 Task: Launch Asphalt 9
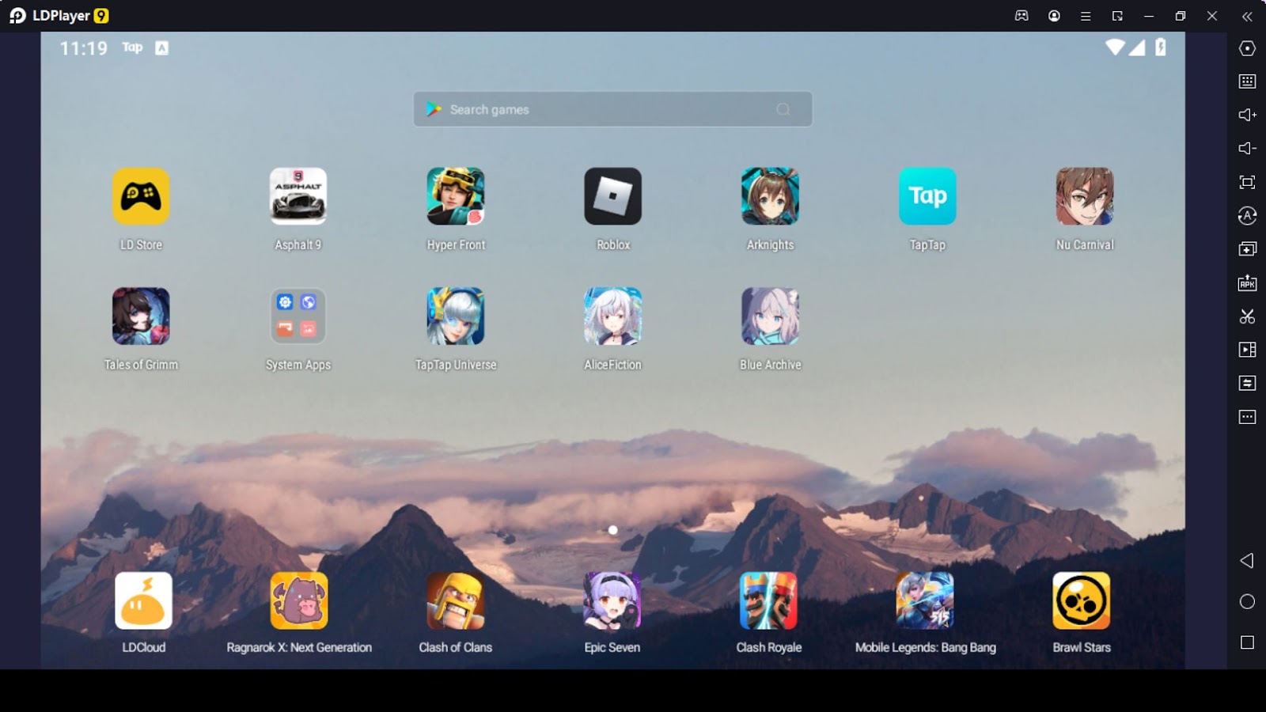click(x=298, y=196)
